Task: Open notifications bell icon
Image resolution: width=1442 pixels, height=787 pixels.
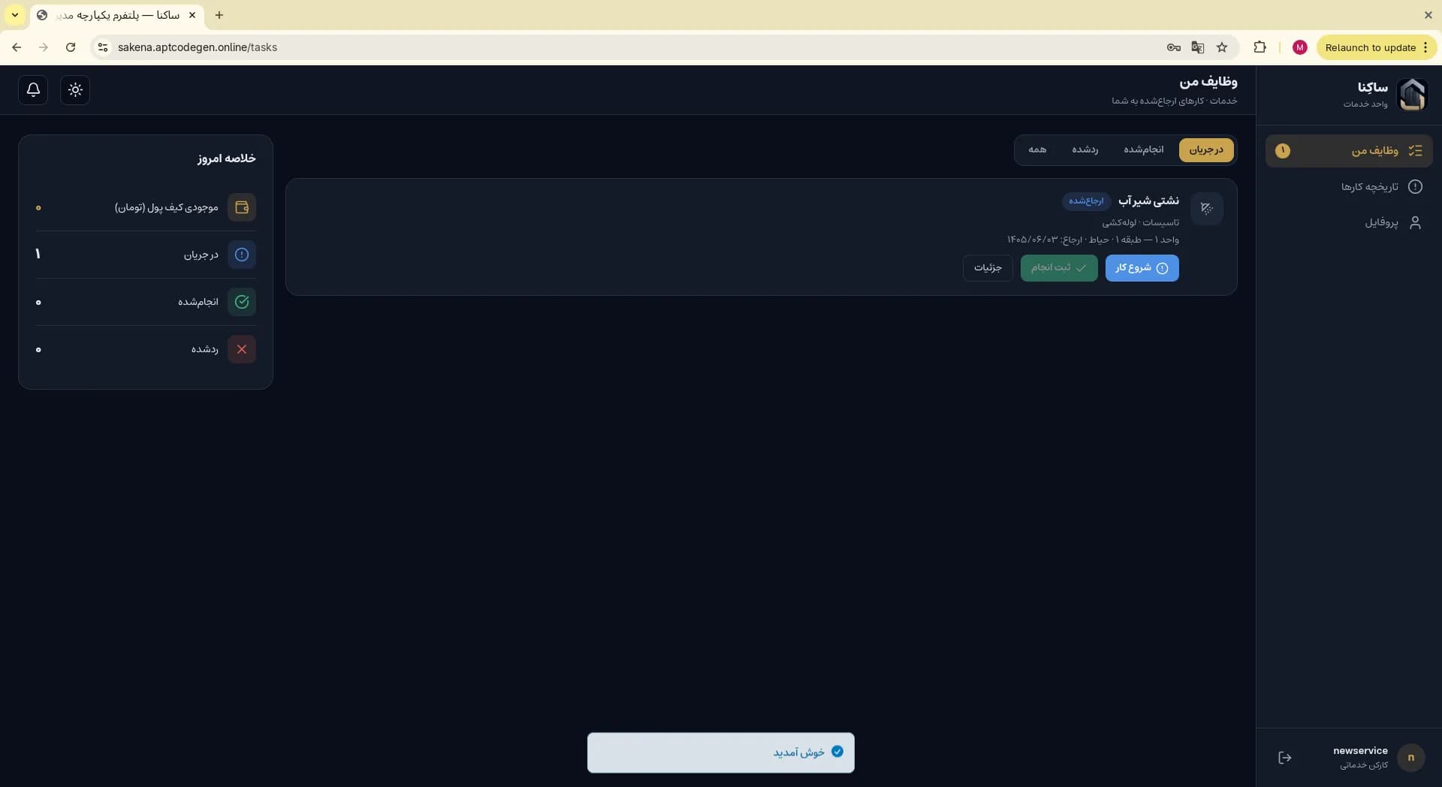Action: [x=33, y=90]
